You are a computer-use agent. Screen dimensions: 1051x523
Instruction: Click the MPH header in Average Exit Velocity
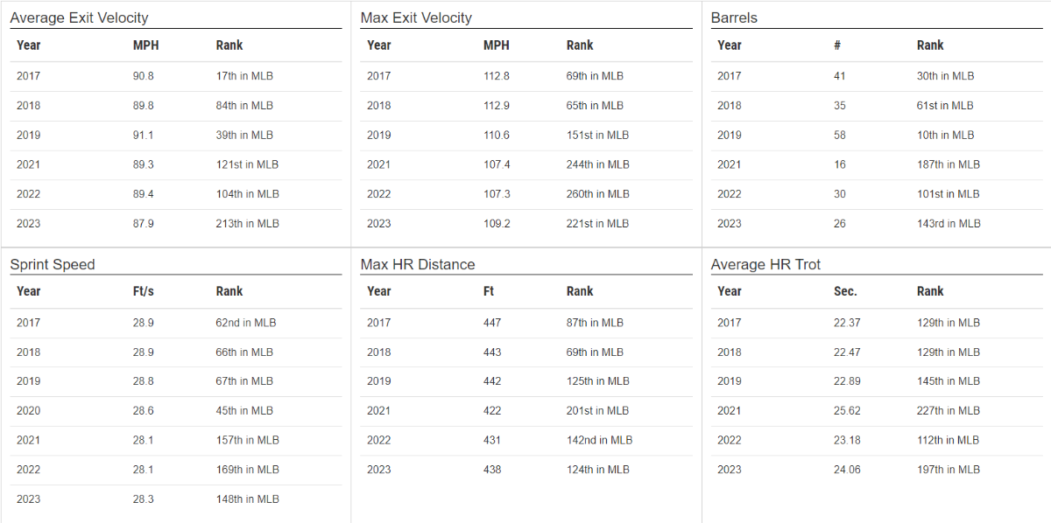[x=145, y=45]
